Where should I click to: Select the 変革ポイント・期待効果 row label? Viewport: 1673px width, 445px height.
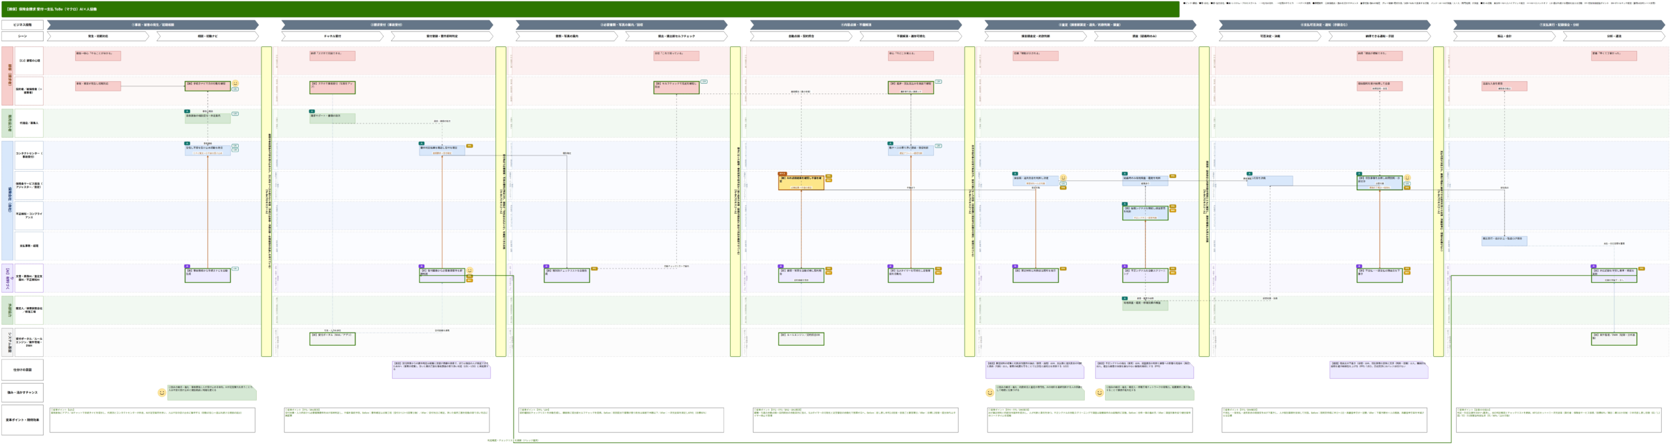[x=22, y=420]
